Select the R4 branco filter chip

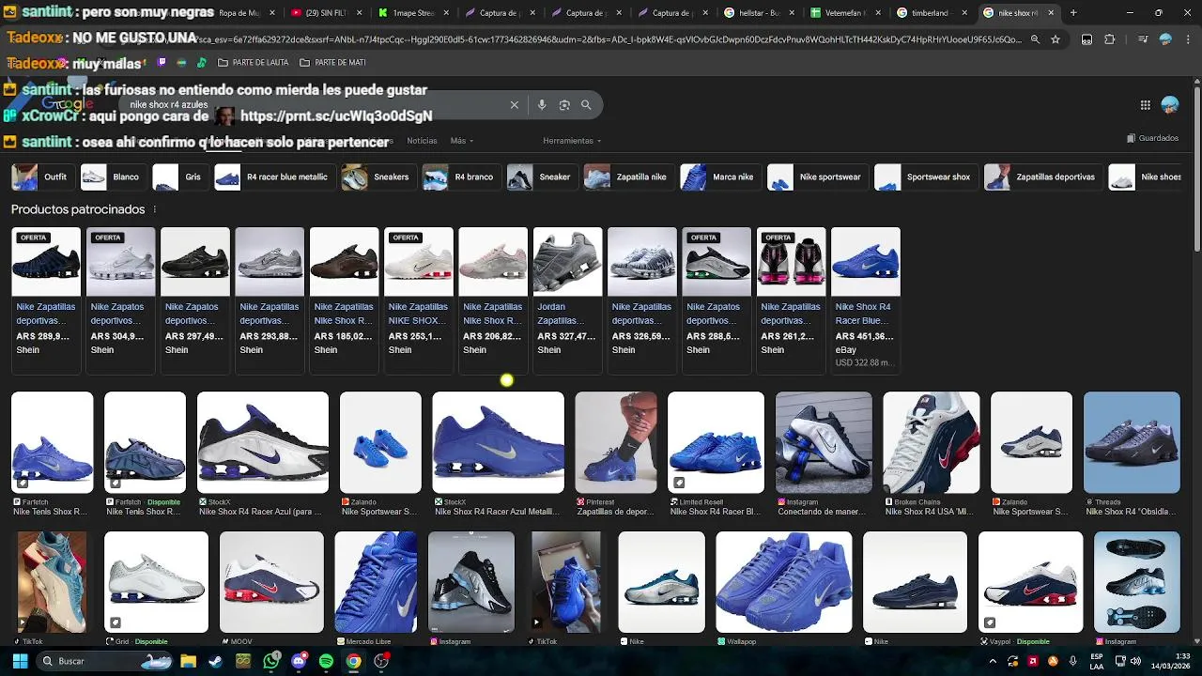(461, 177)
